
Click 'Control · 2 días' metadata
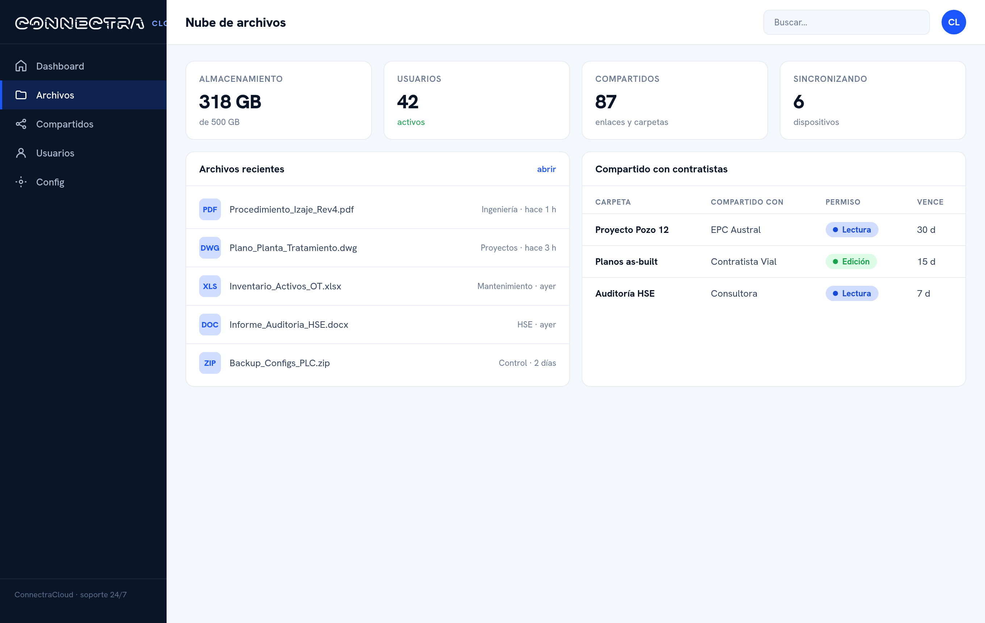527,363
